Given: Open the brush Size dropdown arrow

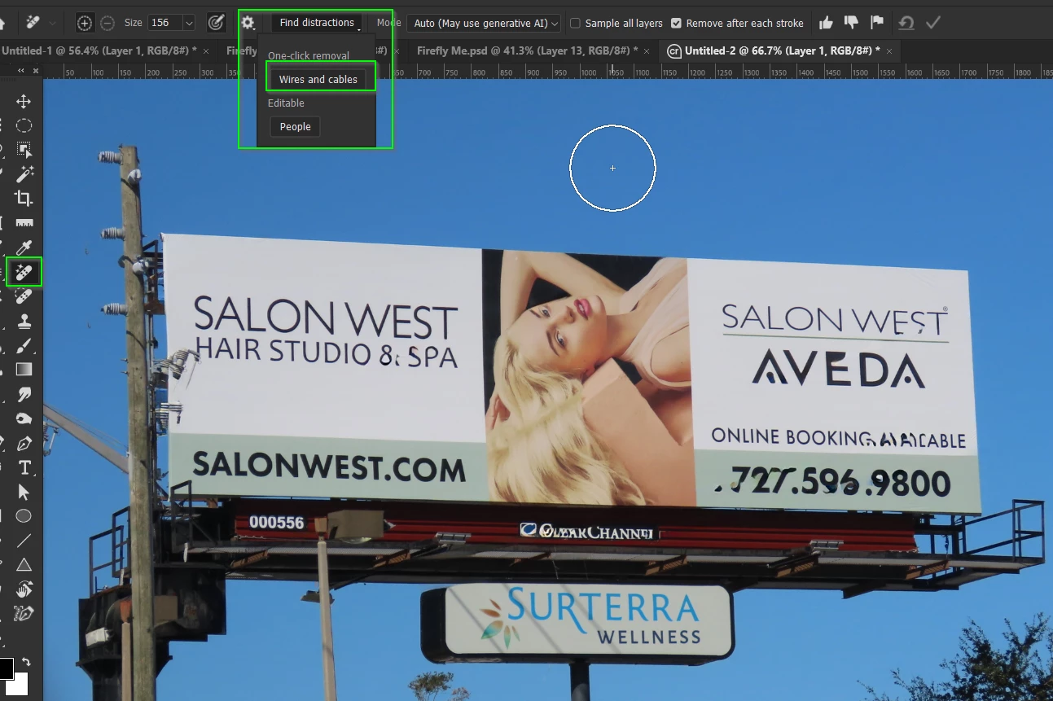Looking at the screenshot, I should pyautogui.click(x=189, y=23).
